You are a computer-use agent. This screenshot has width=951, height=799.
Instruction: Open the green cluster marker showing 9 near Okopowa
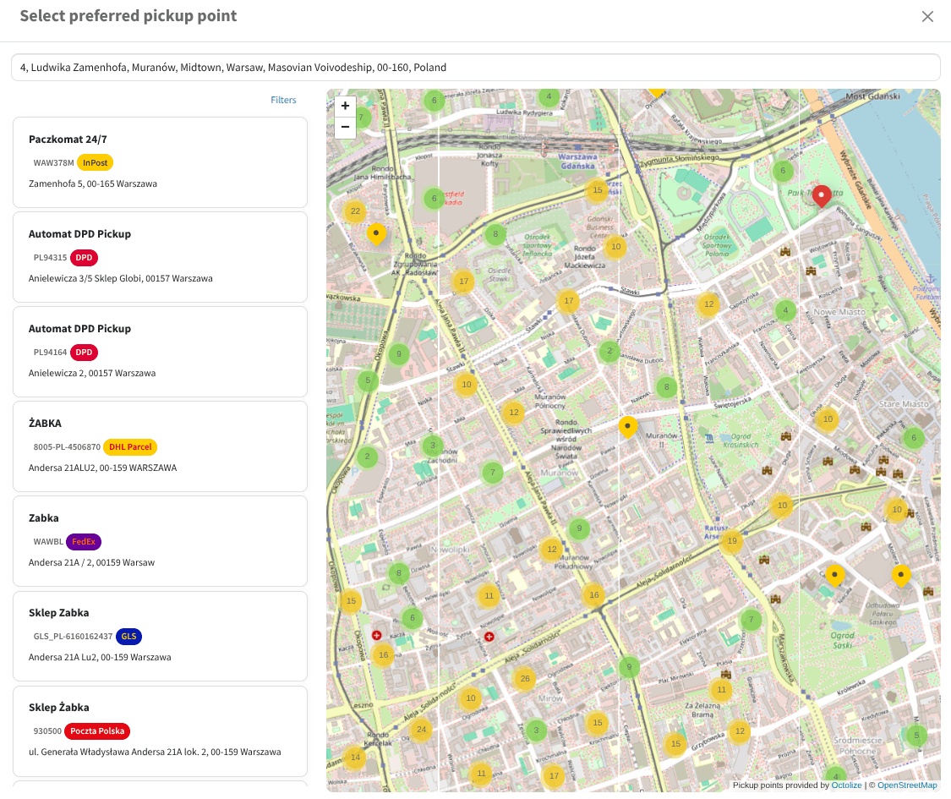[398, 353]
